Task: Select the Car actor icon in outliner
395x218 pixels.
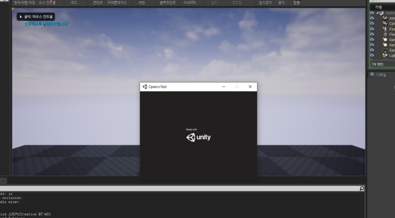Action: 385,24
